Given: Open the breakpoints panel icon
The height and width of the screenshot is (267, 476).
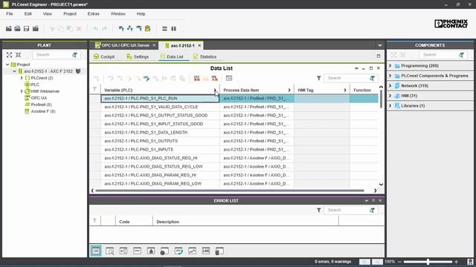Looking at the screenshot, I should coord(164,251).
